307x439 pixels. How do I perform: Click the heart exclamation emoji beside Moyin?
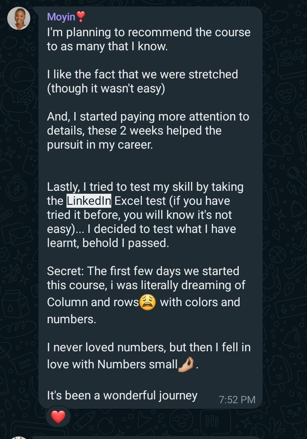pyautogui.click(x=81, y=17)
